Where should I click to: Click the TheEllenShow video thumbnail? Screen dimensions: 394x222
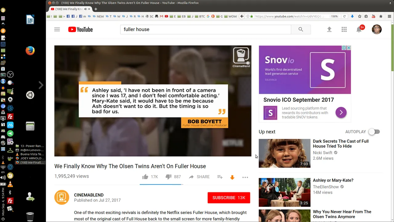click(284, 192)
